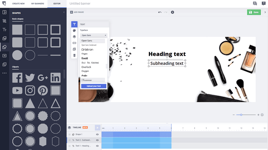Click Add Image button

coord(77,12)
